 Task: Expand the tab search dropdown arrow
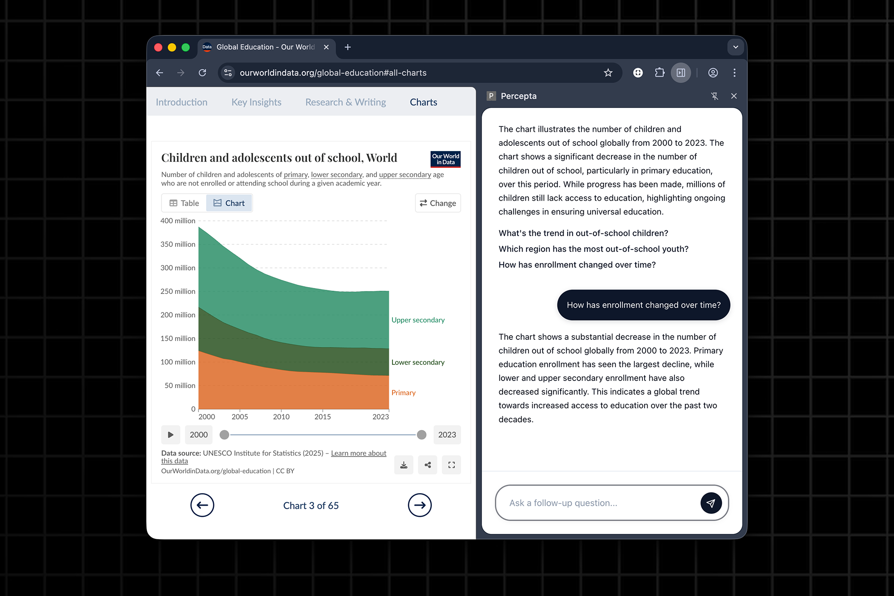tap(735, 47)
